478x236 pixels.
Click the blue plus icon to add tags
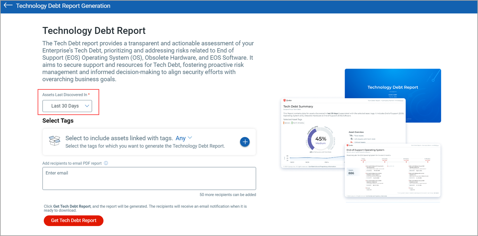[x=245, y=142]
